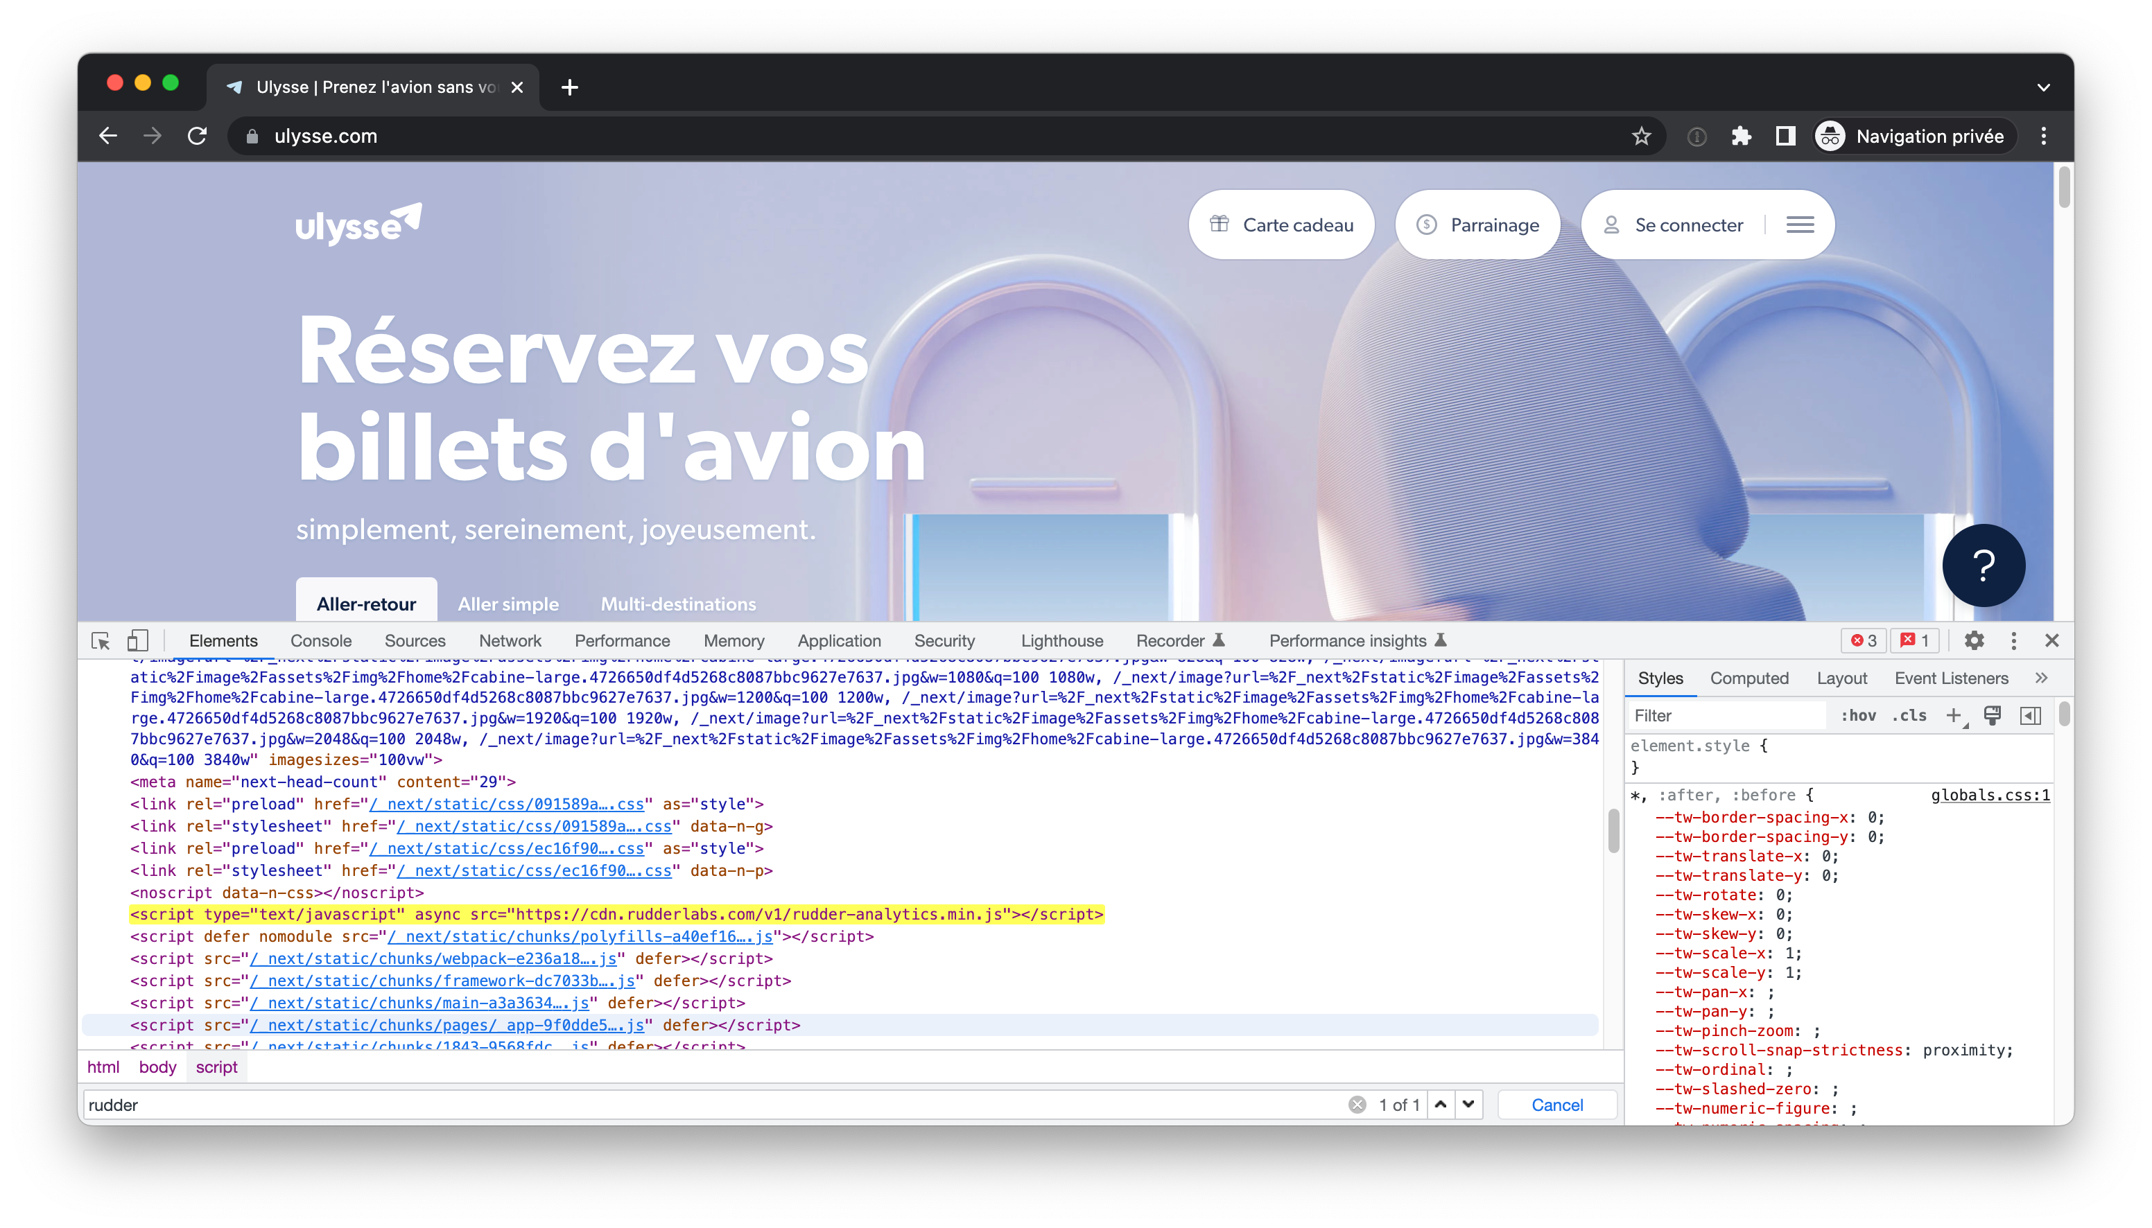Viewport: 2152px width, 1228px height.
Task: Toggle the .cls element classes panel
Action: (1909, 716)
